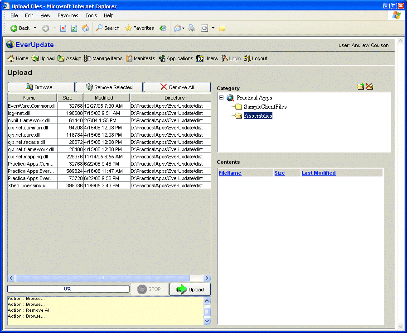Click the IE Print icon

coord(192,28)
